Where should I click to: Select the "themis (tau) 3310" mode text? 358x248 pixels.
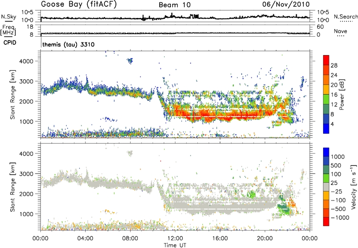click(x=68, y=44)
